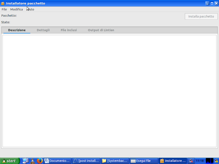The image size is (219, 164).
Task: Switch to the Esegui file taskbar entry
Action: (144, 161)
